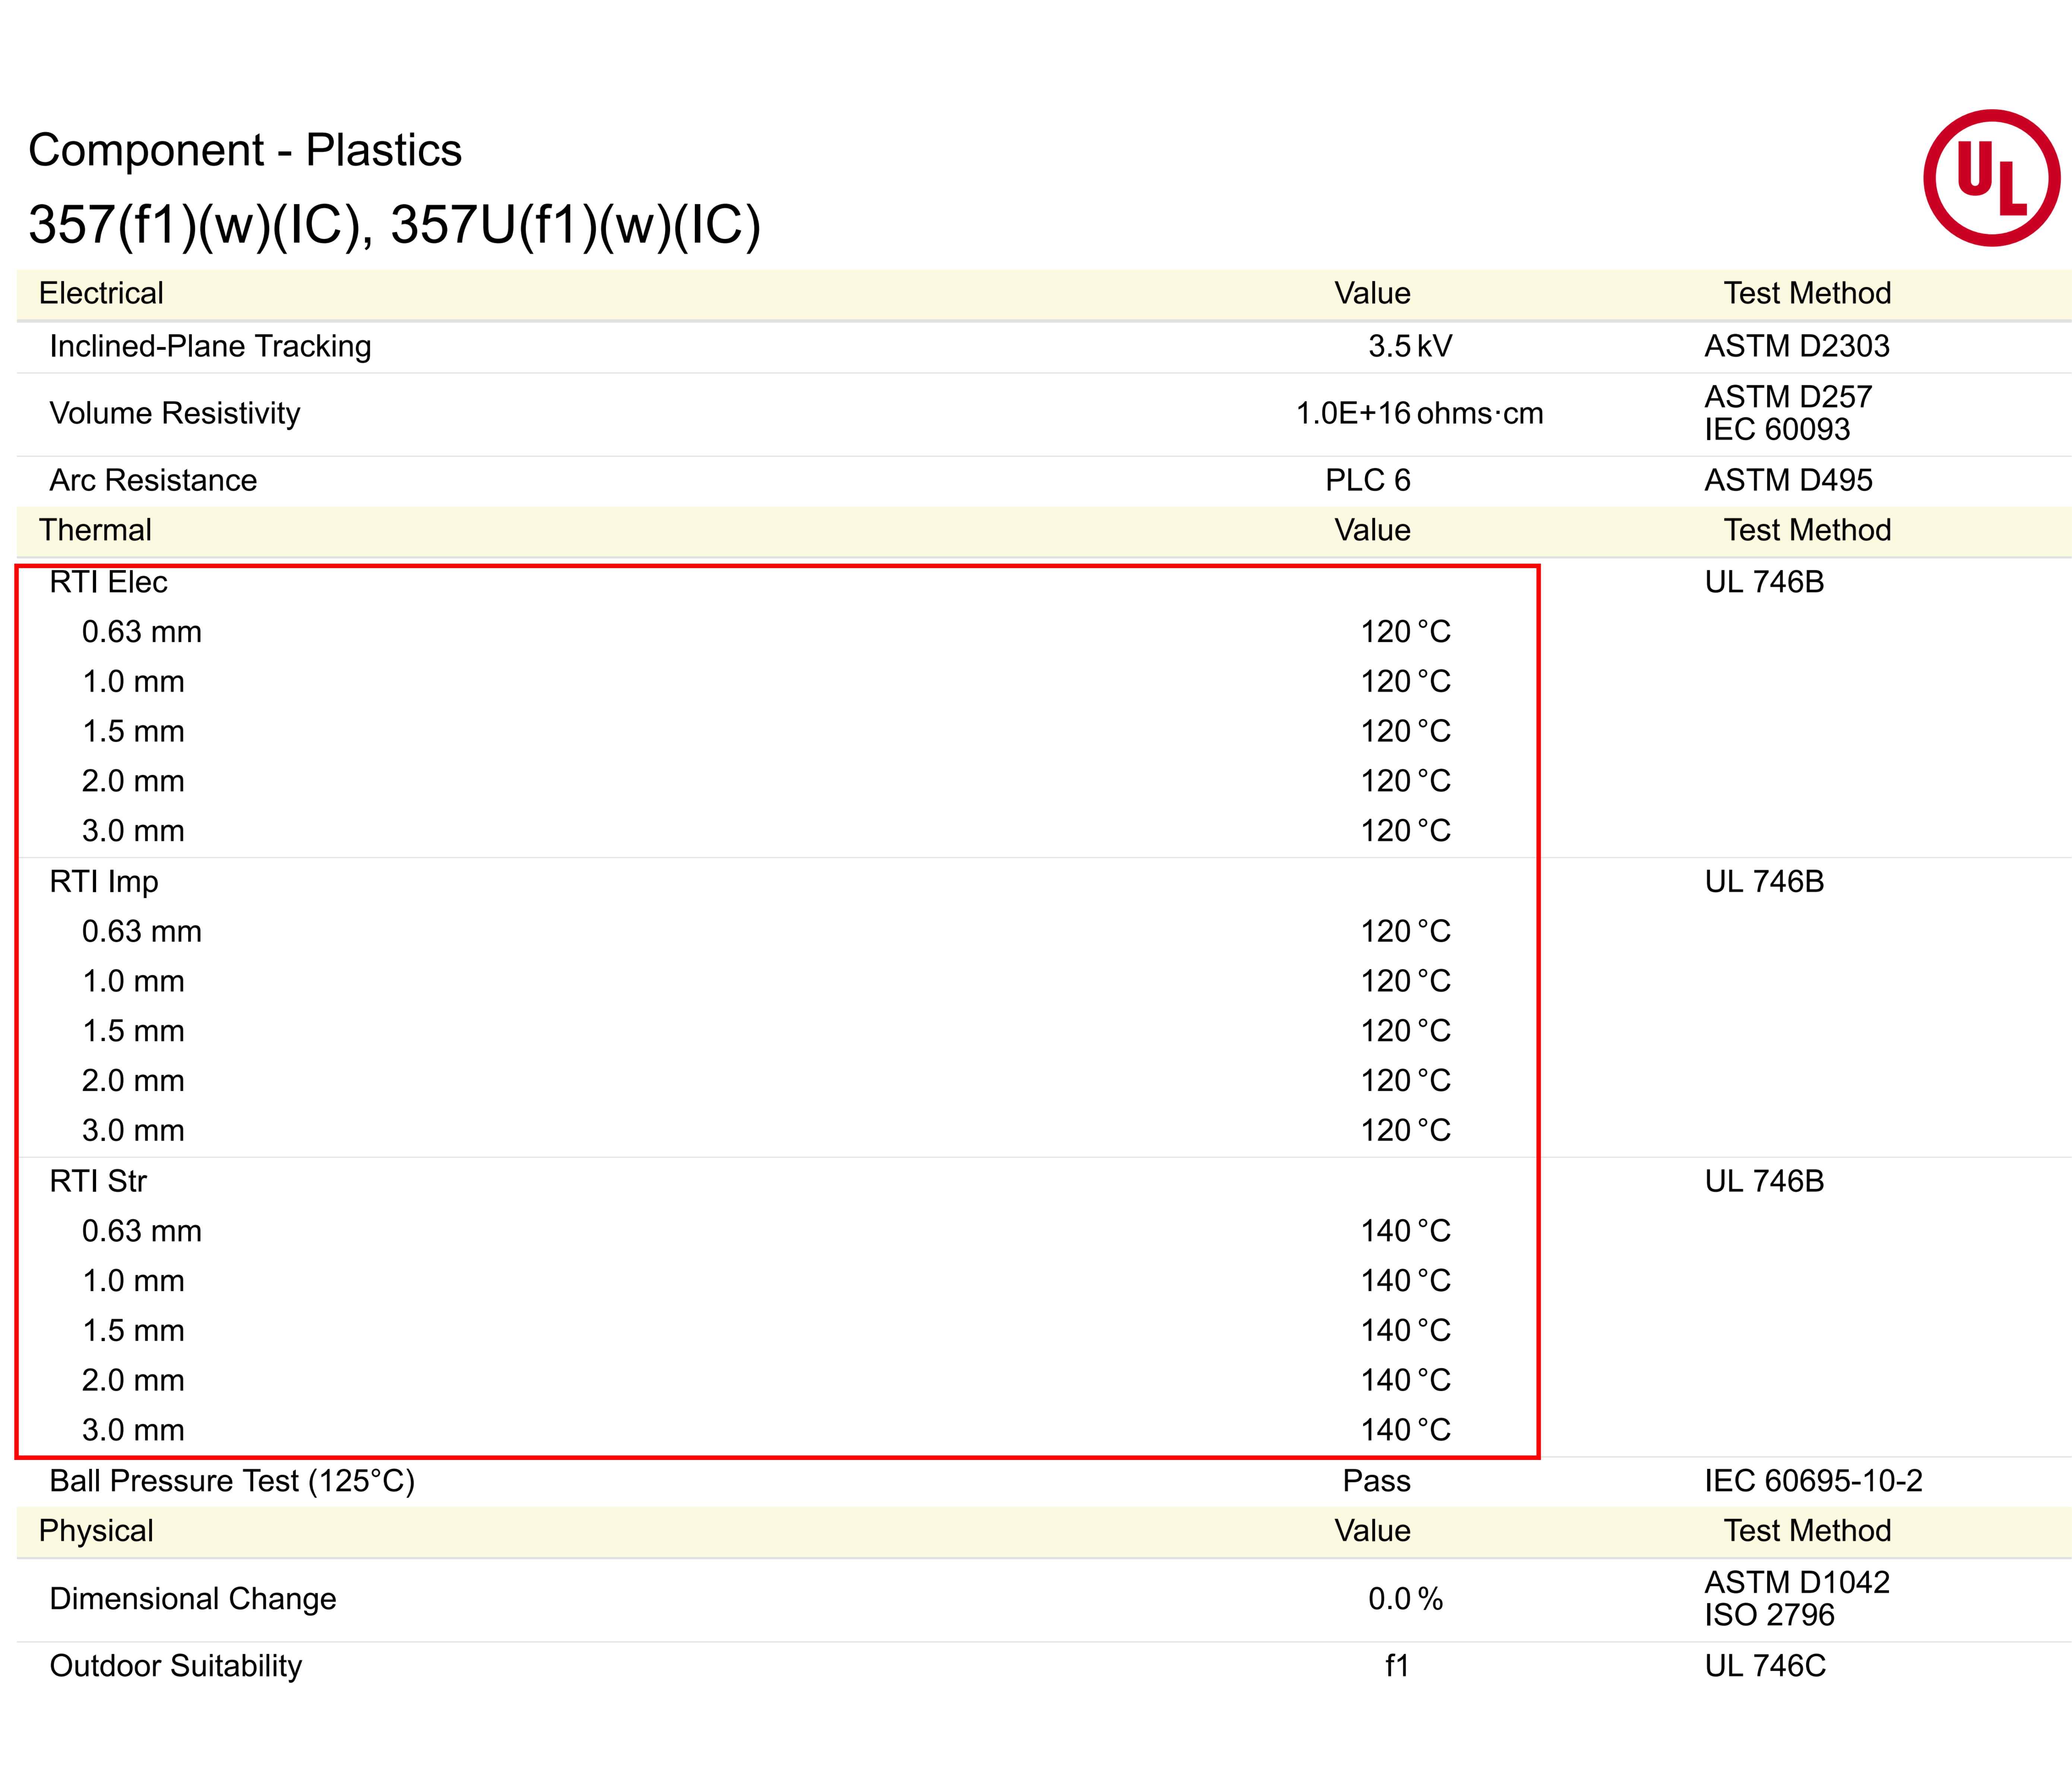This screenshot has width=2072, height=1774.
Task: Select the 1.0E+16 ohms·cm value
Action: click(x=1420, y=413)
